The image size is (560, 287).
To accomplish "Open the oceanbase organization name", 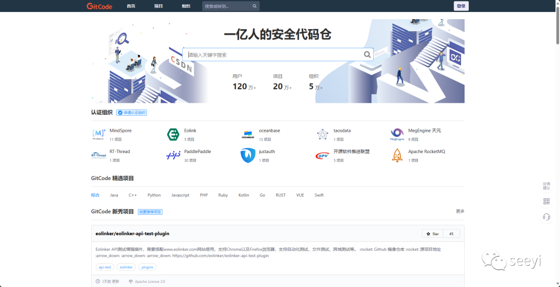I will [x=269, y=131].
